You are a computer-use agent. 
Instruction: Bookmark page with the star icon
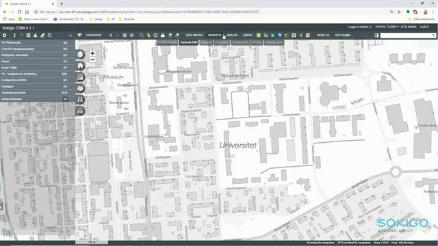pyautogui.click(x=399, y=12)
